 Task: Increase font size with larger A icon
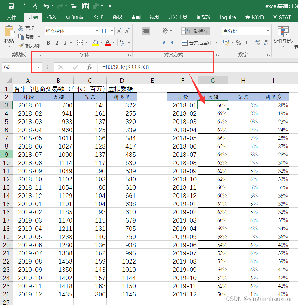click(x=119, y=31)
